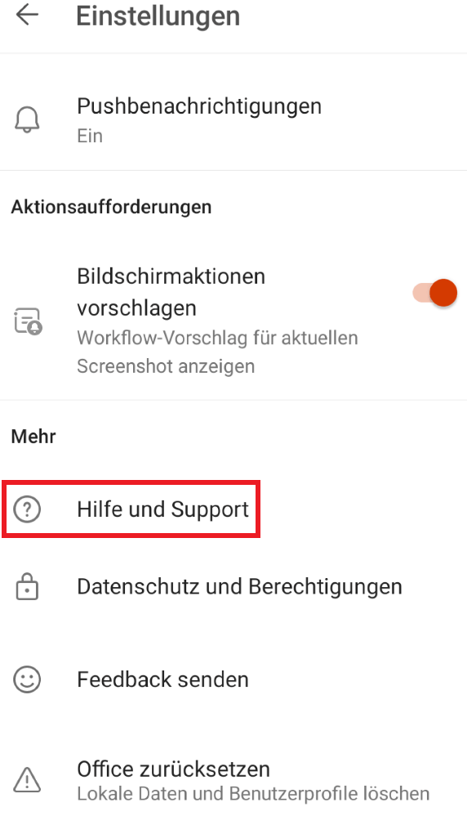This screenshot has width=467, height=825.
Task: Click the screen actions workflow icon
Action: pos(27,321)
